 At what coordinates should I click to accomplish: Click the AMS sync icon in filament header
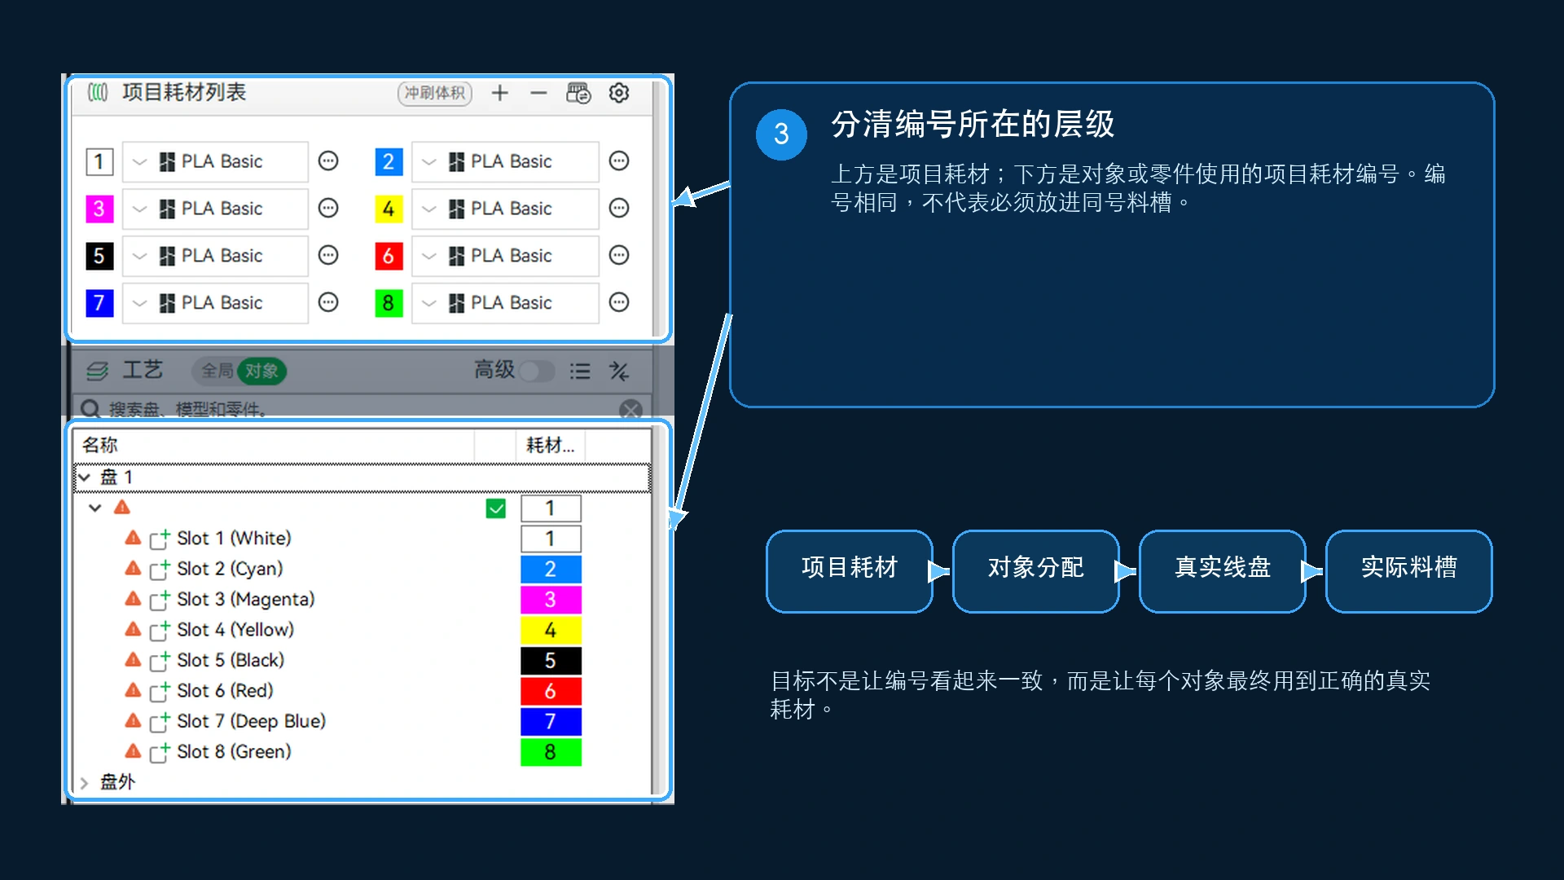[x=578, y=93]
